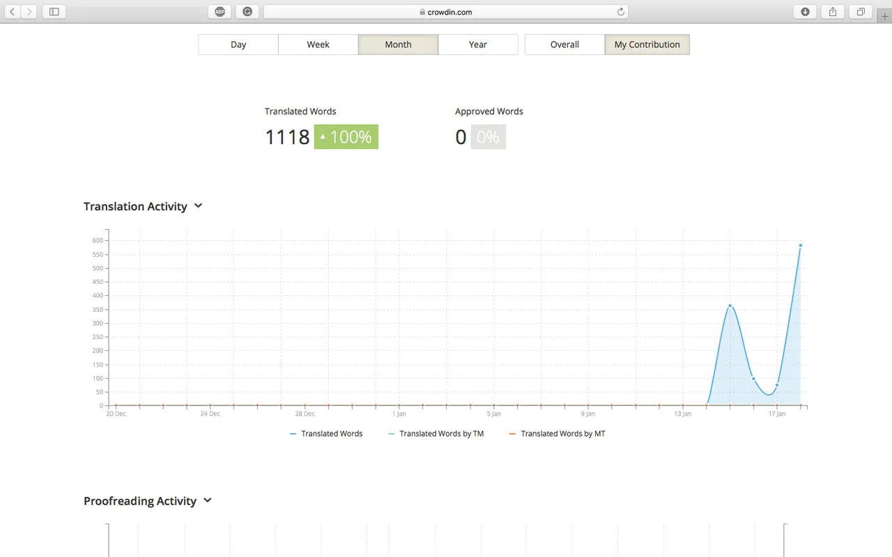The height and width of the screenshot is (557, 892).
Task: Click the 1118 translated words count
Action: [287, 137]
